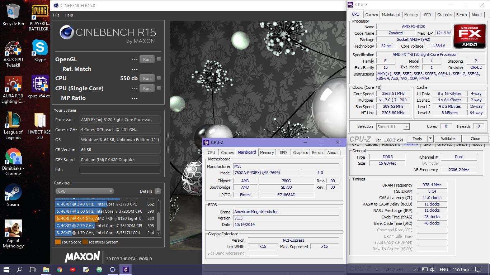Open Mainboard tab in top CPU-Z window
490x275 pixels.
[x=391, y=15]
